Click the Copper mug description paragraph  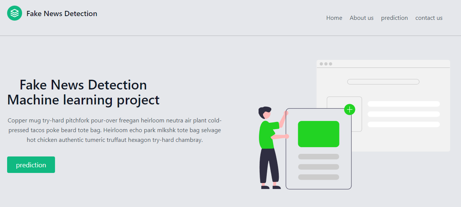point(115,130)
